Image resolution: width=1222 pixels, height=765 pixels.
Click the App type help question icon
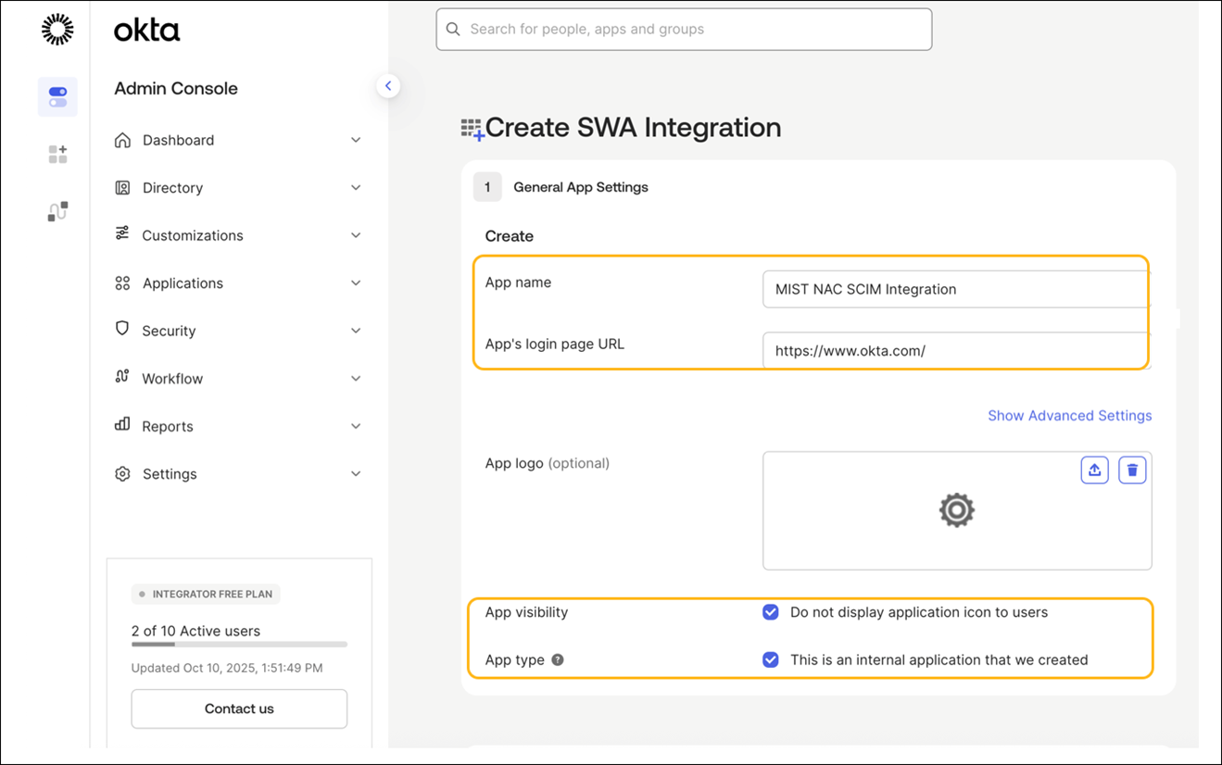[x=558, y=660]
